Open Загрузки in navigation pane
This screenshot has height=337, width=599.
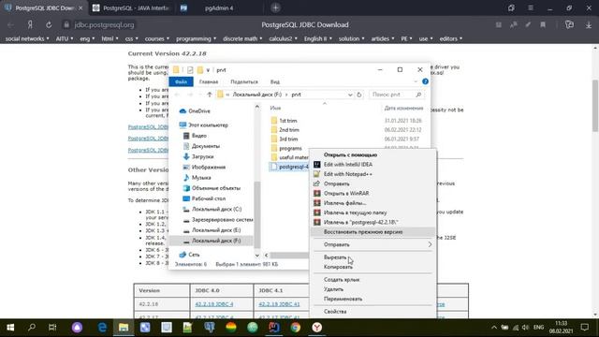point(202,156)
